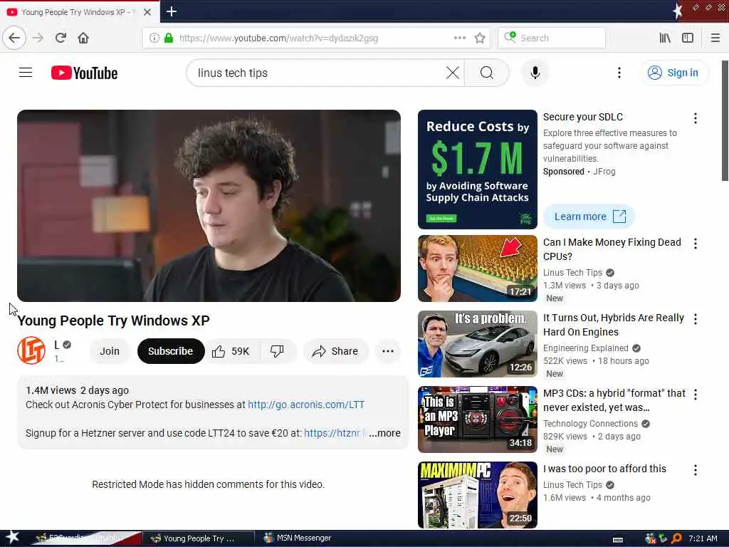Open a new browser tab

(x=172, y=11)
